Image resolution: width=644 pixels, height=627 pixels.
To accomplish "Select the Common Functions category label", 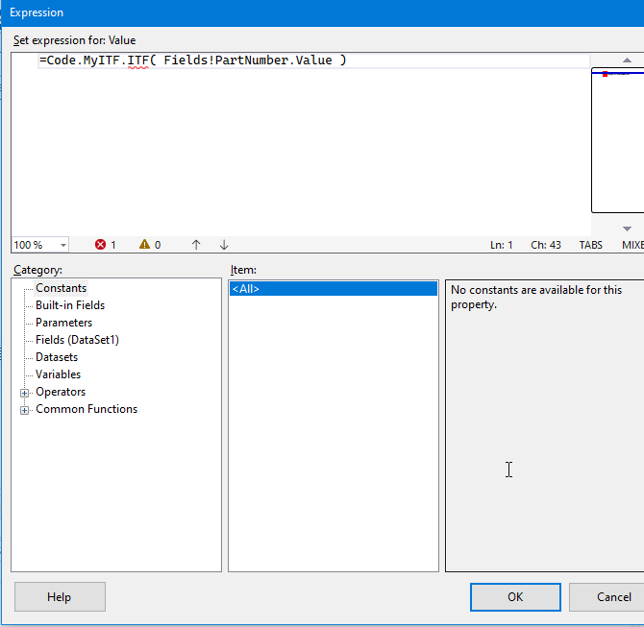I will [x=87, y=409].
